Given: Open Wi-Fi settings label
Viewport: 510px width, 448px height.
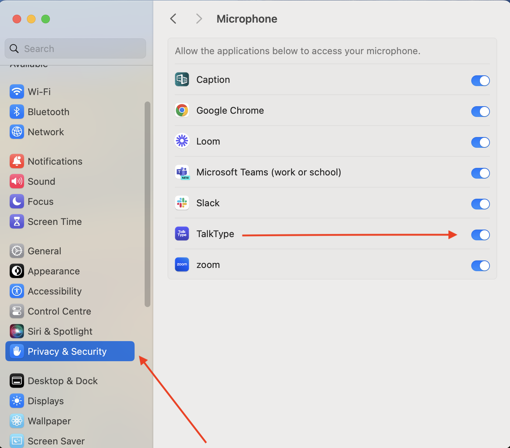Looking at the screenshot, I should (39, 92).
